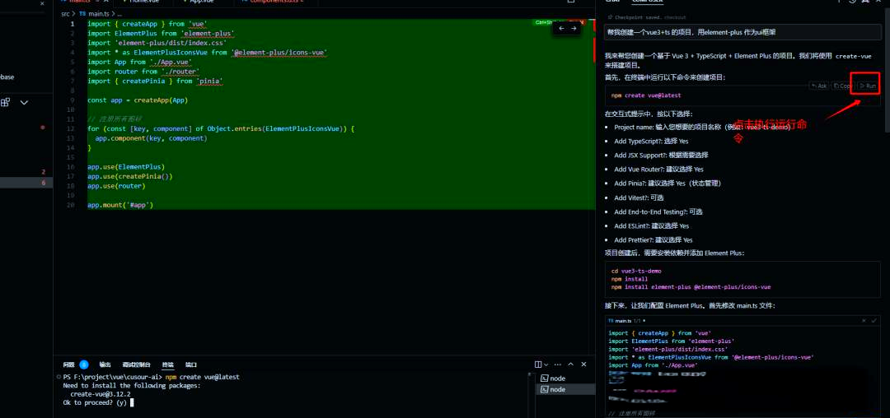
Task: Click the split terminal icon
Action: [x=538, y=364]
